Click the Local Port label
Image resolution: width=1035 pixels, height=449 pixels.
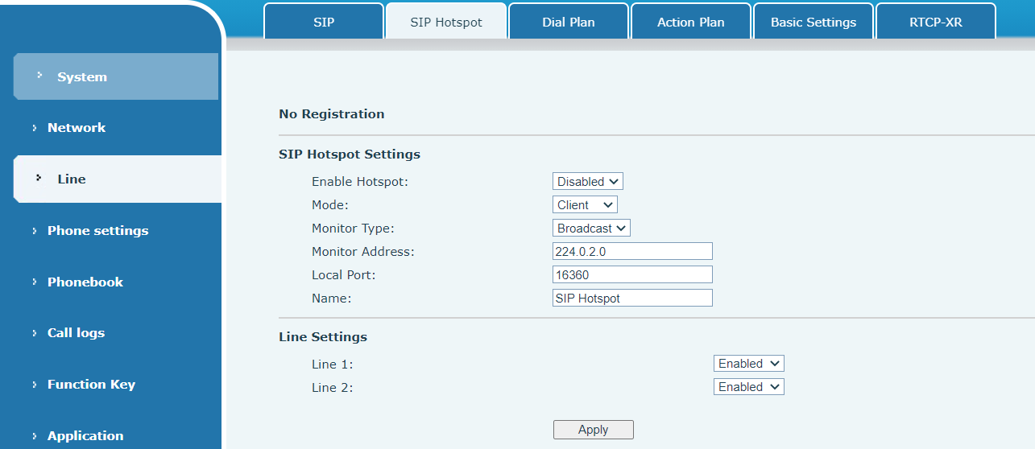coord(344,275)
